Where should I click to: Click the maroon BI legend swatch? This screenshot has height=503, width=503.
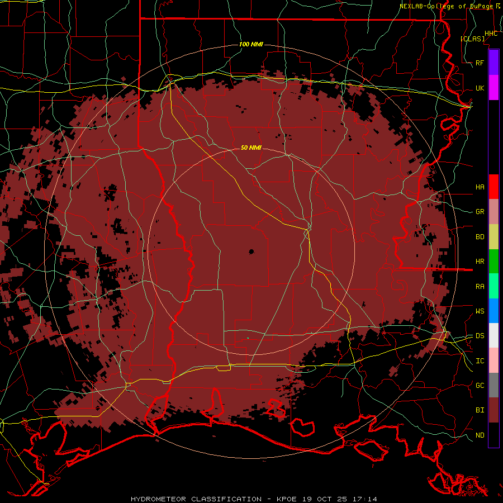coord(493,410)
